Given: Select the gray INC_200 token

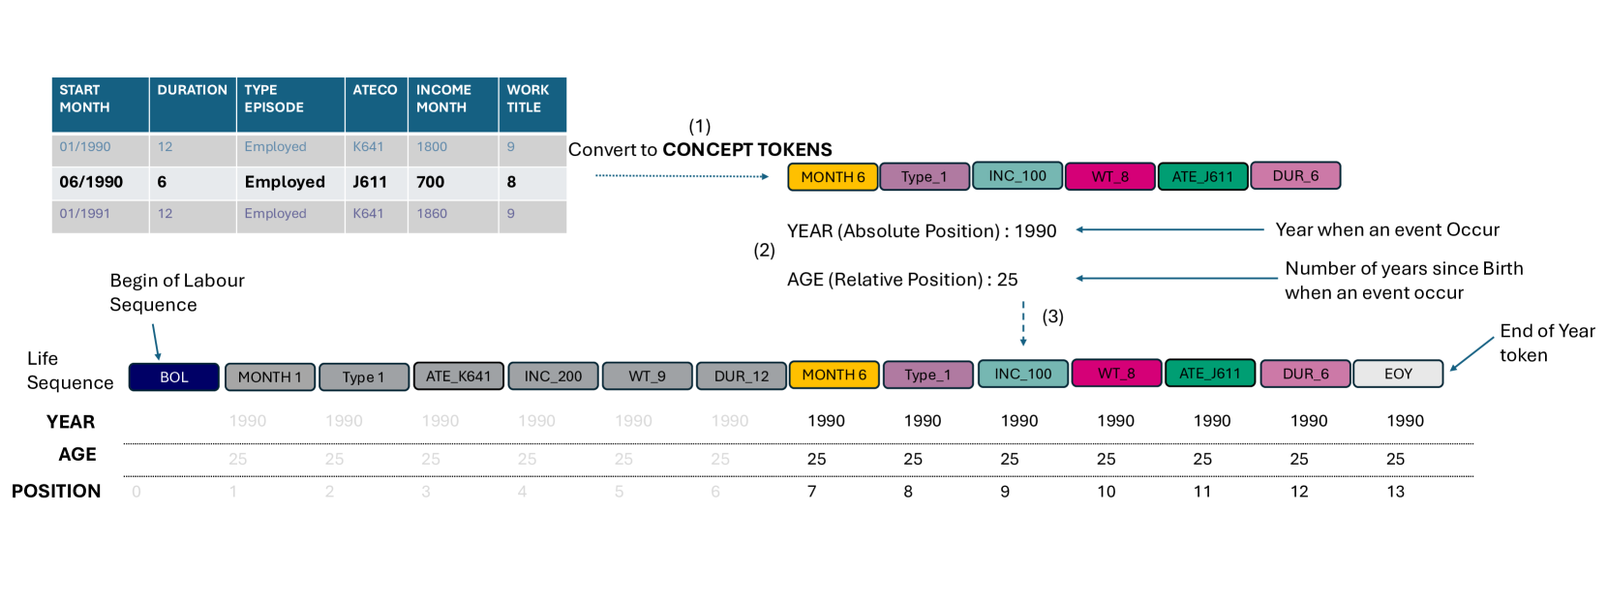Looking at the screenshot, I should click(553, 377).
